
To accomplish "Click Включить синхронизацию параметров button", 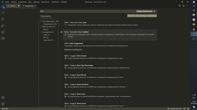I will tap(142, 16).
